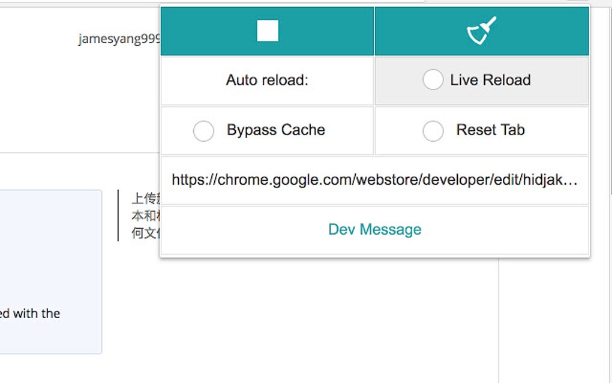612x383 pixels.
Task: Click the vertical divider line on page
Action: (x=118, y=215)
